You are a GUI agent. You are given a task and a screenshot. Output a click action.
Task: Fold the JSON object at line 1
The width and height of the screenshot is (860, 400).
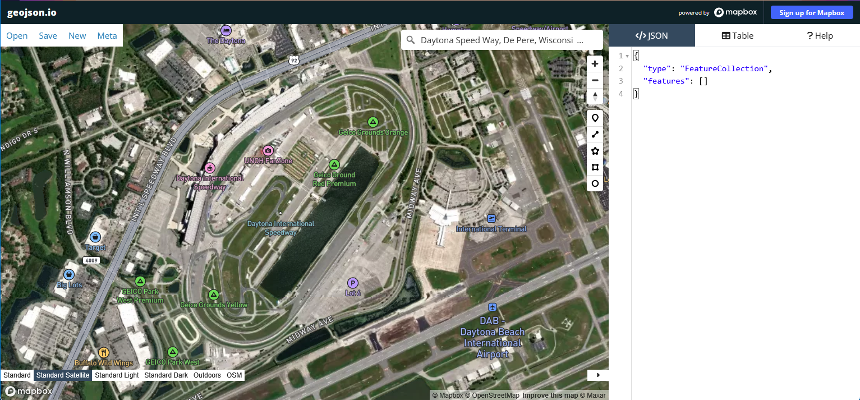pyautogui.click(x=627, y=56)
